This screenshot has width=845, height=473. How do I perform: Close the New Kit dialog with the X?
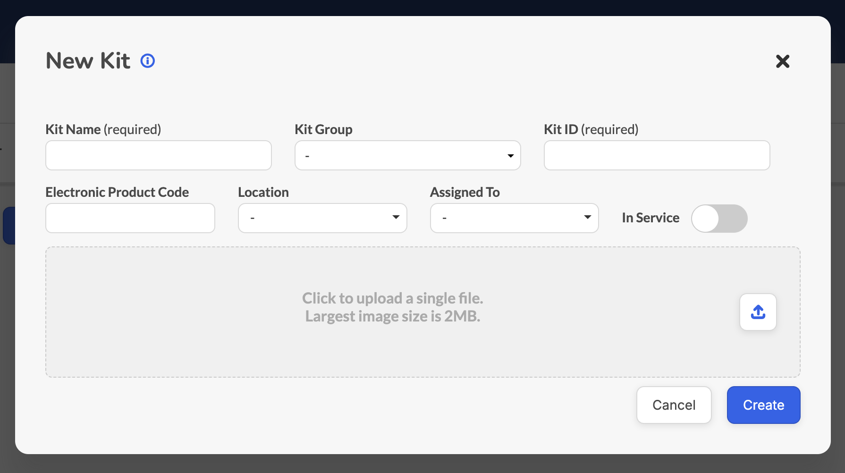coord(783,61)
